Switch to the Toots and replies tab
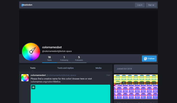Image resolution: width=177 pixels, height=103 pixels. point(65,68)
